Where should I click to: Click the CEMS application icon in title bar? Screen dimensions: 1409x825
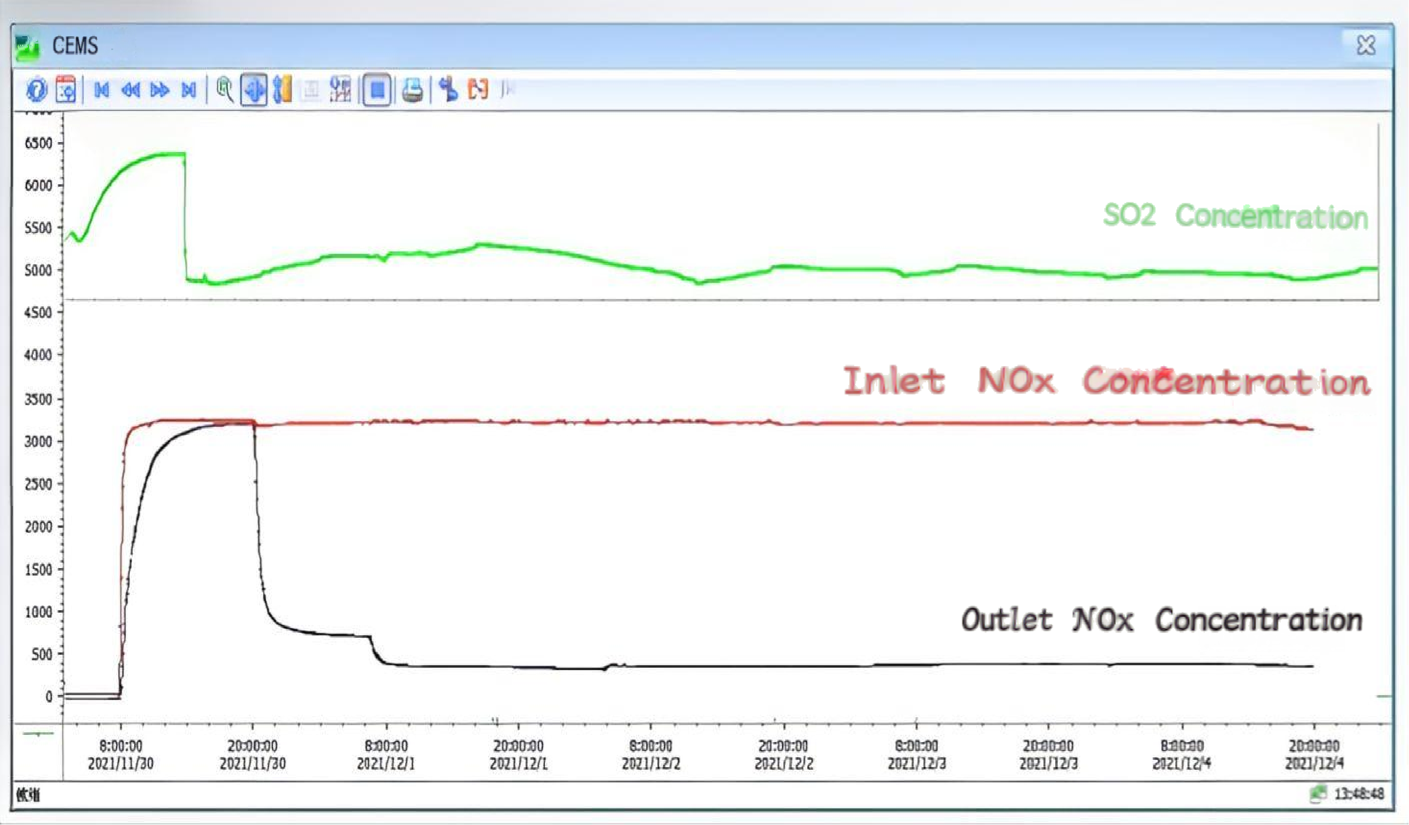point(27,47)
